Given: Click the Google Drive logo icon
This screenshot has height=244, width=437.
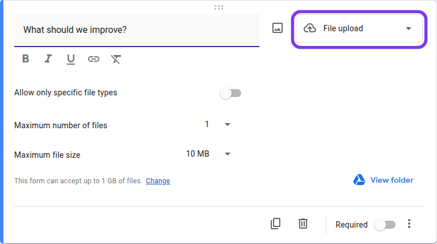Looking at the screenshot, I should click(x=359, y=180).
